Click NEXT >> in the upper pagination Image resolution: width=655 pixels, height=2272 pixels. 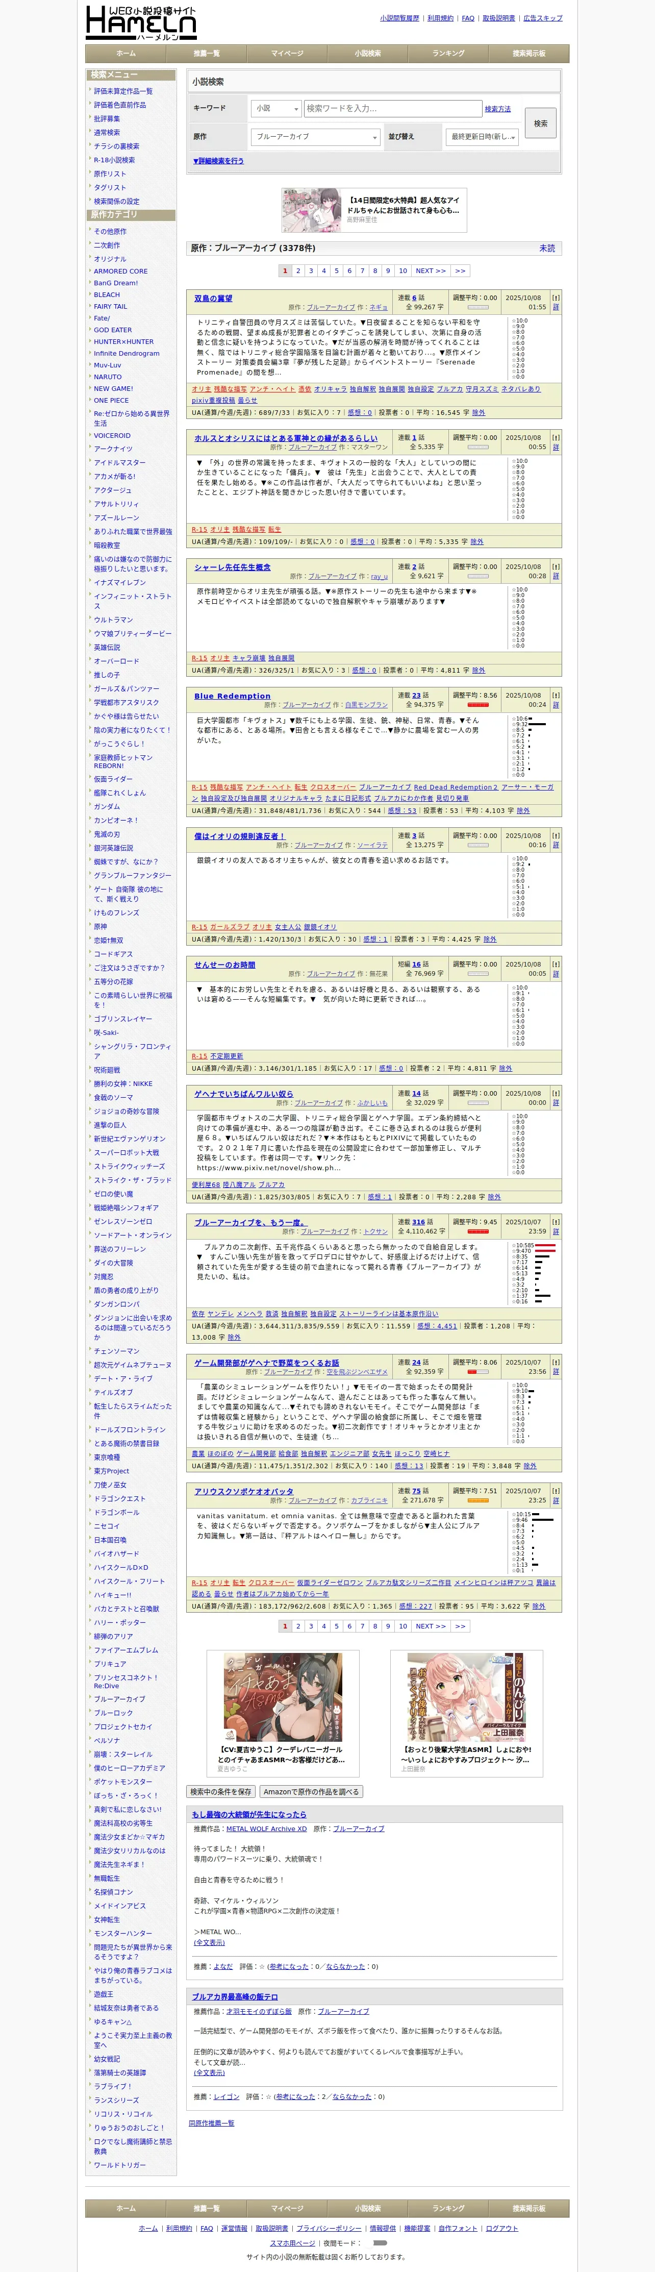[x=430, y=271]
